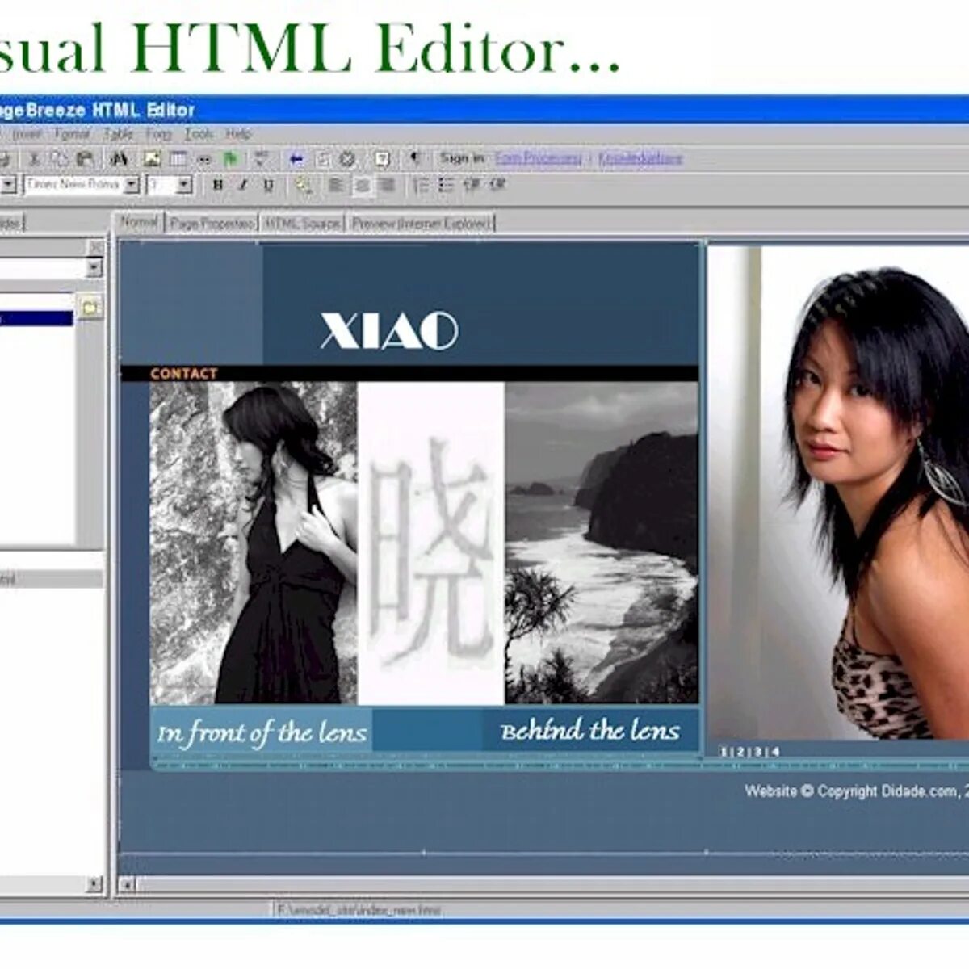Click the 'In front of the lens' banner

[x=261, y=732]
